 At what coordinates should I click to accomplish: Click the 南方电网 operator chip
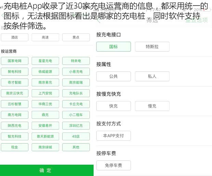tap(15, 115)
